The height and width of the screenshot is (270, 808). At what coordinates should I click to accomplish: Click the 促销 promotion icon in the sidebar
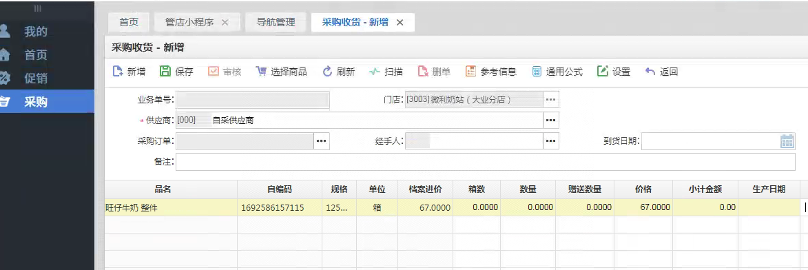pos(4,79)
